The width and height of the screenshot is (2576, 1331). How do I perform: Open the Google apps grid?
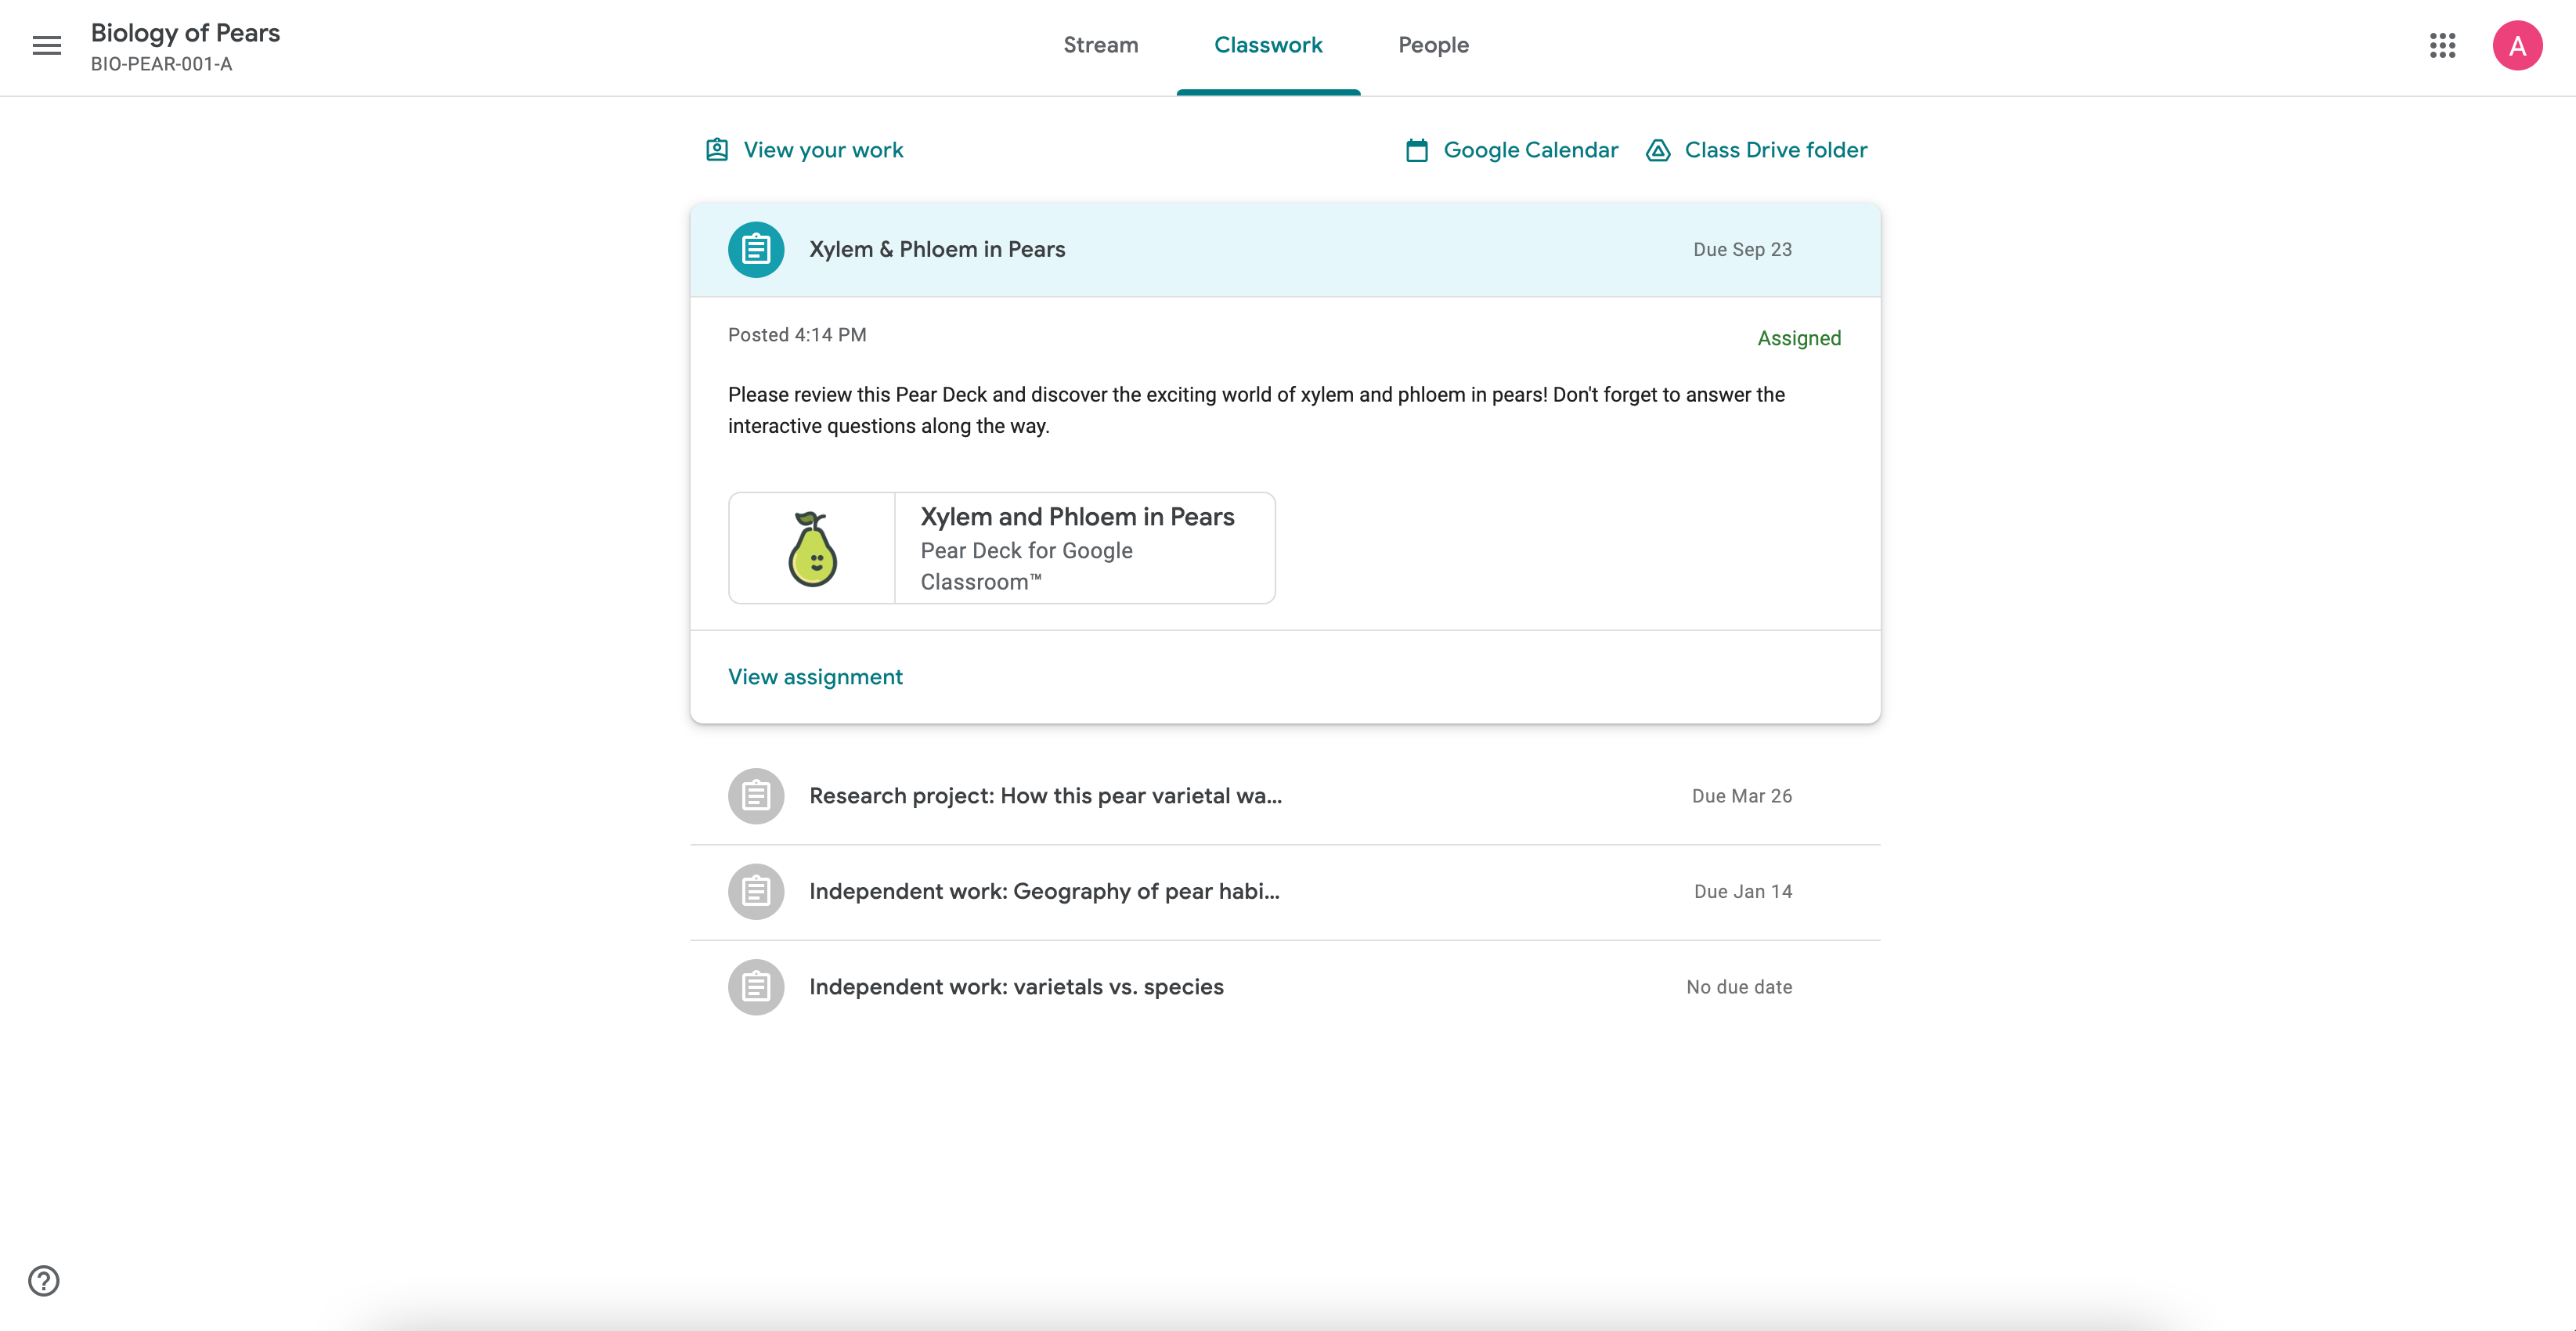(x=2442, y=45)
